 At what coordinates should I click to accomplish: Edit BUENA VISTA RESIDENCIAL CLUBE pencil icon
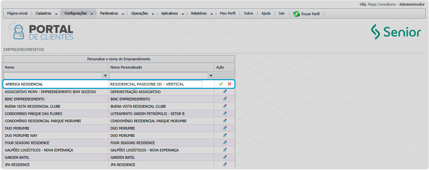pyautogui.click(x=225, y=106)
